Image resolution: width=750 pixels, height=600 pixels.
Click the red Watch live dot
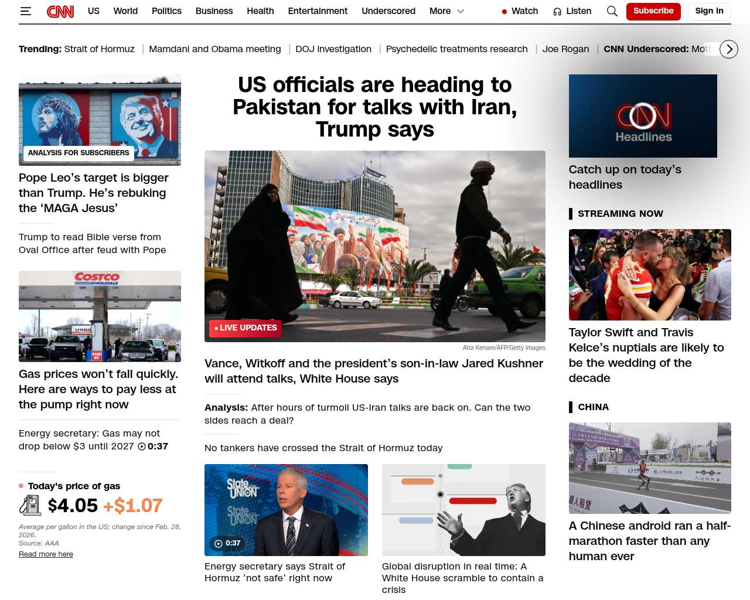coord(504,11)
